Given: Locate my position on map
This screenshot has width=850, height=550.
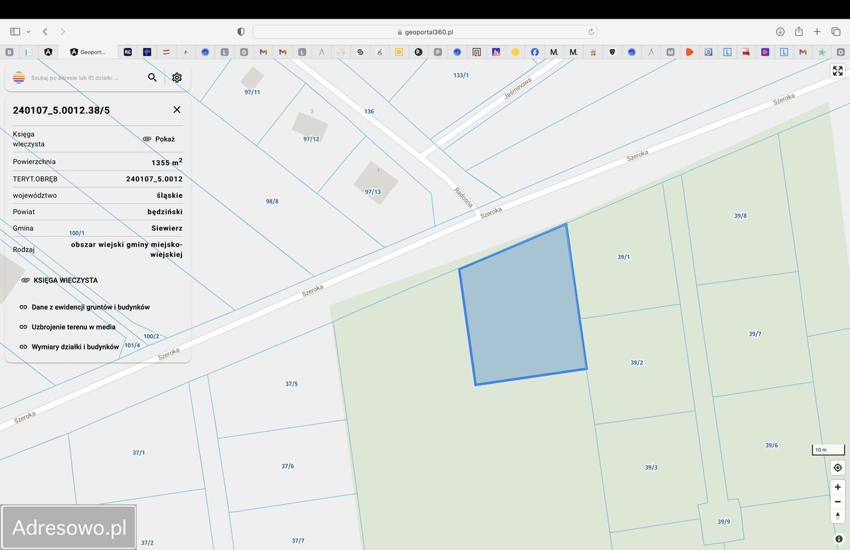Looking at the screenshot, I should coord(837,468).
